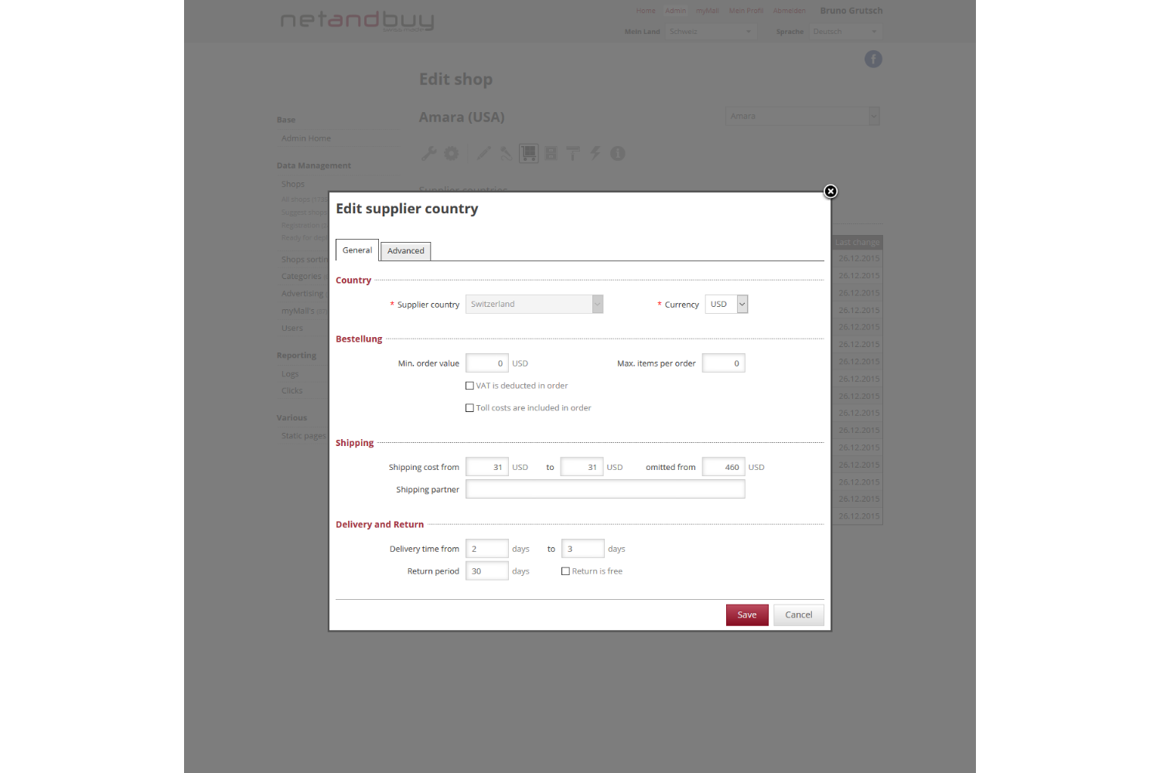Select the General tab
This screenshot has width=1160, height=773.
(x=357, y=250)
